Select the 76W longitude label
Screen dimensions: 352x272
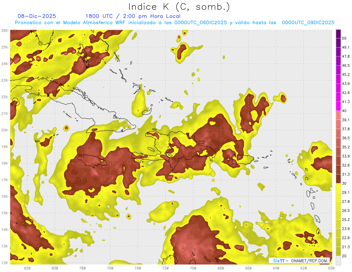[110, 268]
